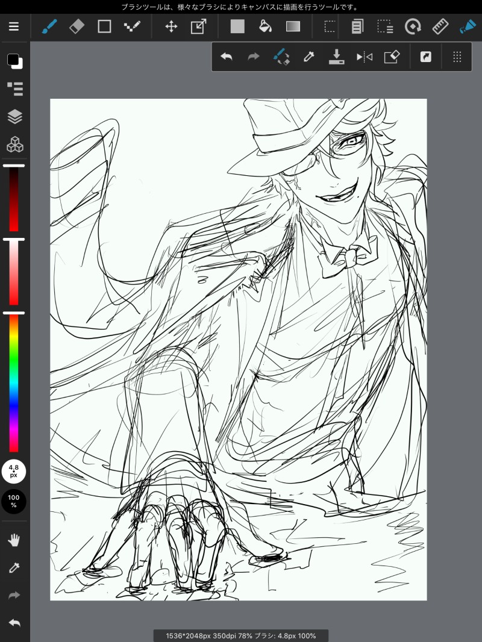482x642 pixels.
Task: Adjust the rainbow hue slider
Action: tap(14, 382)
